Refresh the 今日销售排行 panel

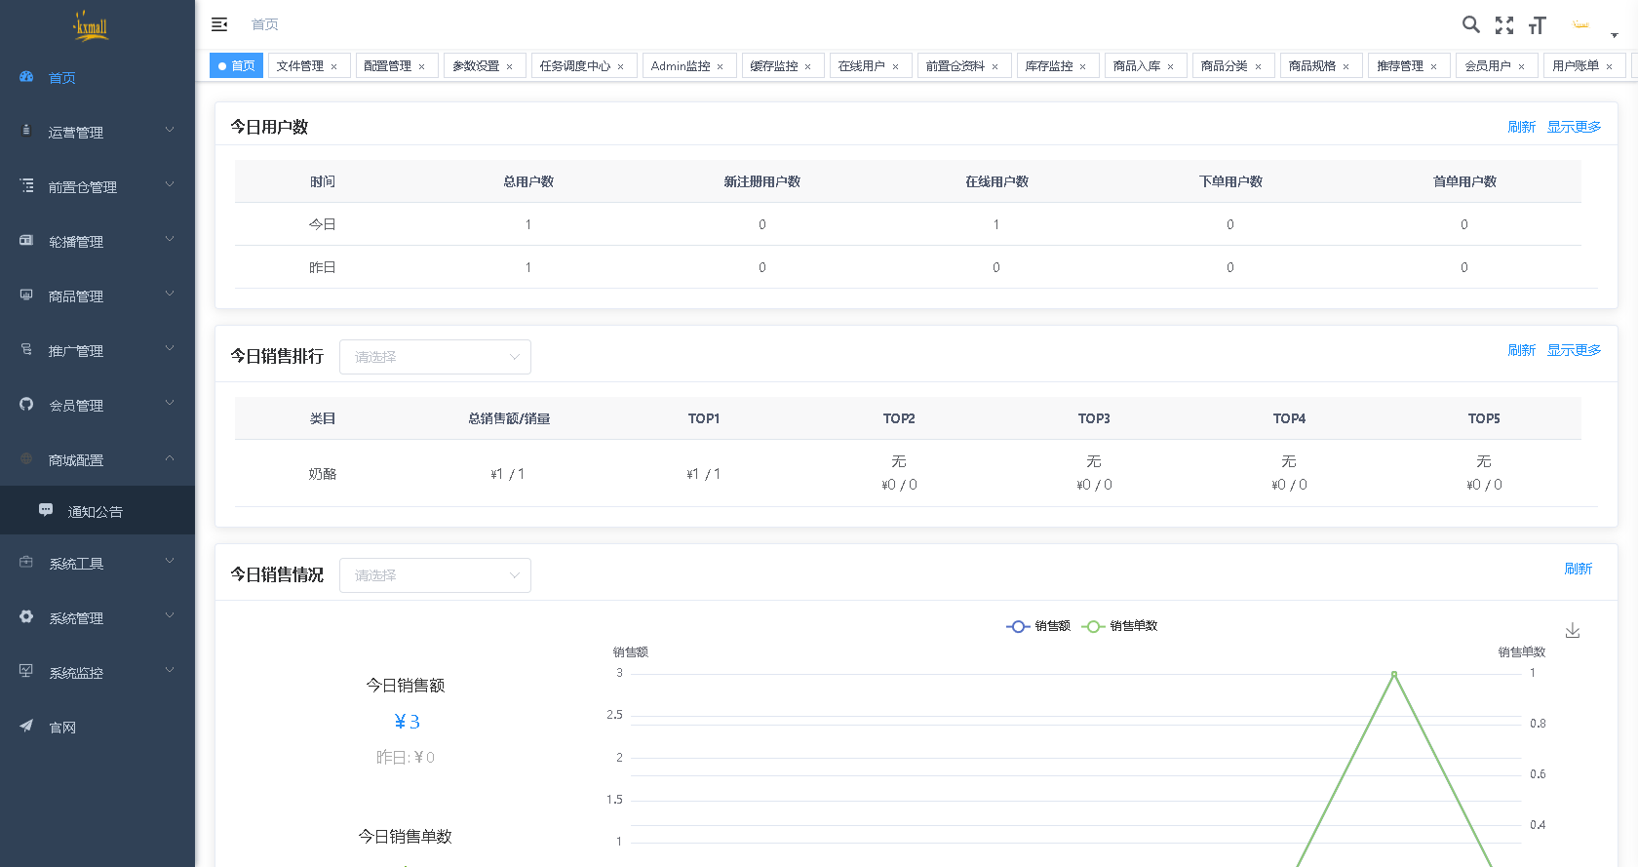pyautogui.click(x=1521, y=350)
